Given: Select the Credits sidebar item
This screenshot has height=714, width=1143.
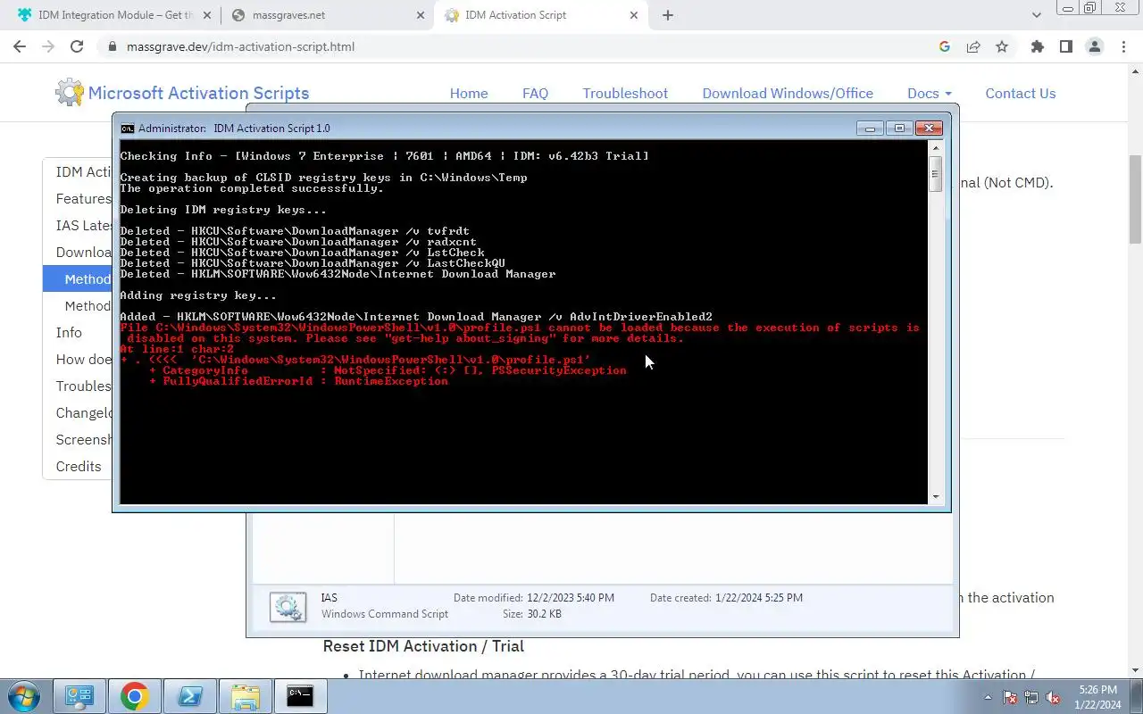Looking at the screenshot, I should (x=79, y=466).
